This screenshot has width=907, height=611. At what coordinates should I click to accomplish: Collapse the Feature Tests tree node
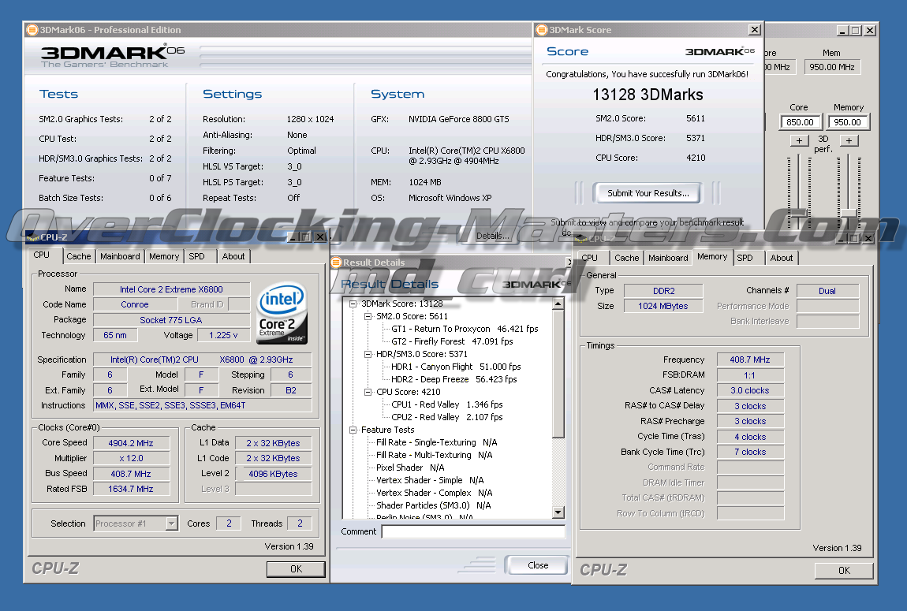(x=353, y=430)
